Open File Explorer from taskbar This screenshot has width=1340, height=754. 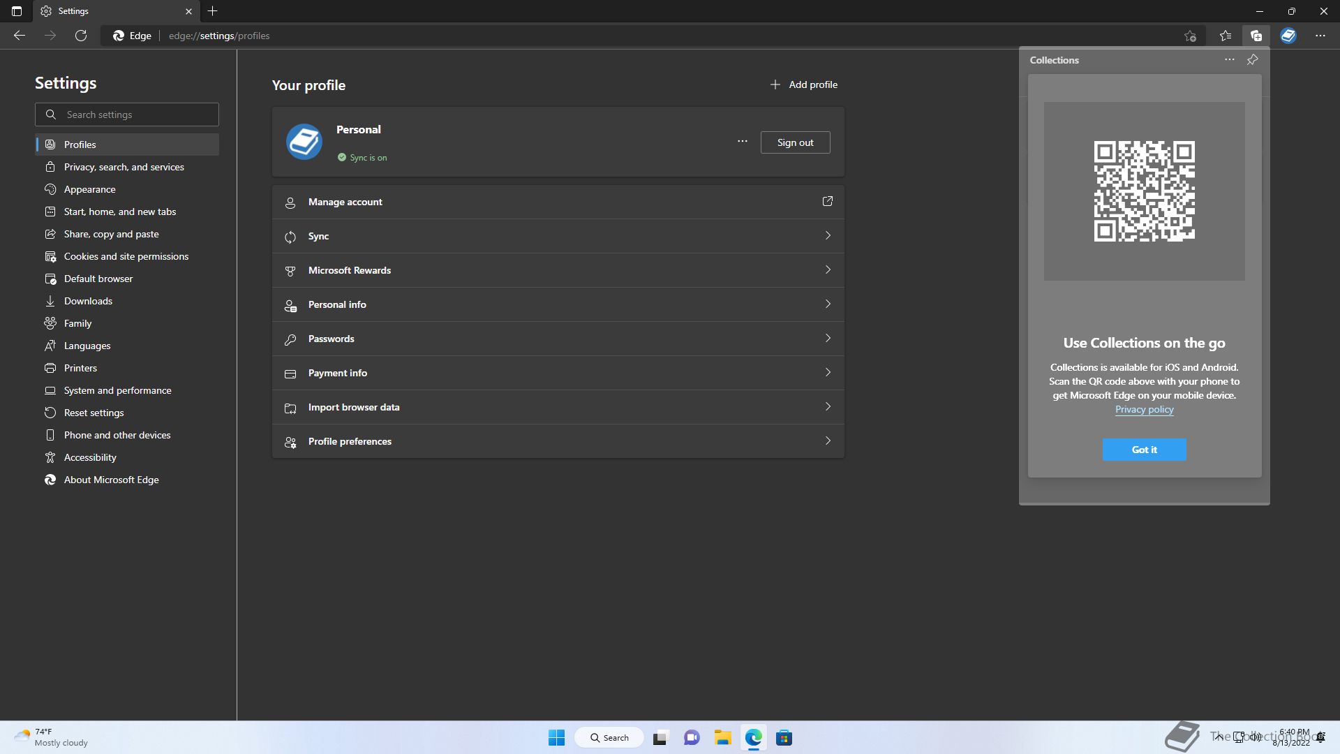722,737
